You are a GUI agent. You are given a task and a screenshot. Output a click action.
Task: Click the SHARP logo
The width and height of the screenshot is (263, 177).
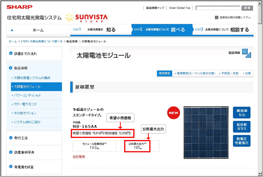(x=19, y=7)
